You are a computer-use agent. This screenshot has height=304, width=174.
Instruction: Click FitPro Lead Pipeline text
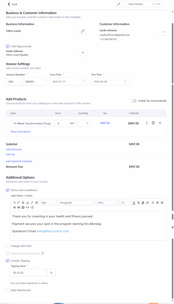pyautogui.click(x=17, y=55)
